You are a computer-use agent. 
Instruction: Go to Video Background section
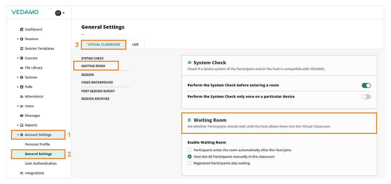click(97, 82)
